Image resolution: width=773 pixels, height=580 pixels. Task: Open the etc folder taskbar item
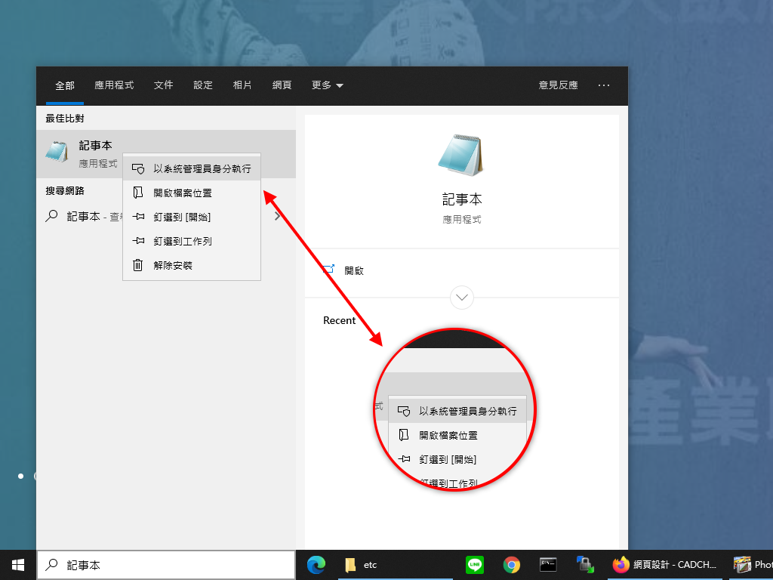[x=361, y=565]
